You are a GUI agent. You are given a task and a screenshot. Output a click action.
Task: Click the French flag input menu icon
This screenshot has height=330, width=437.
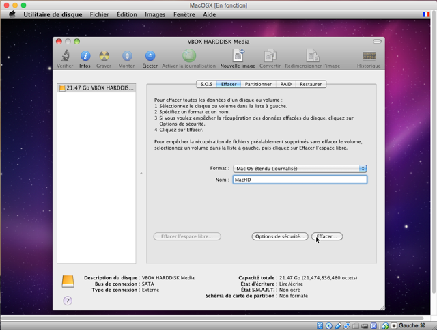tap(426, 14)
